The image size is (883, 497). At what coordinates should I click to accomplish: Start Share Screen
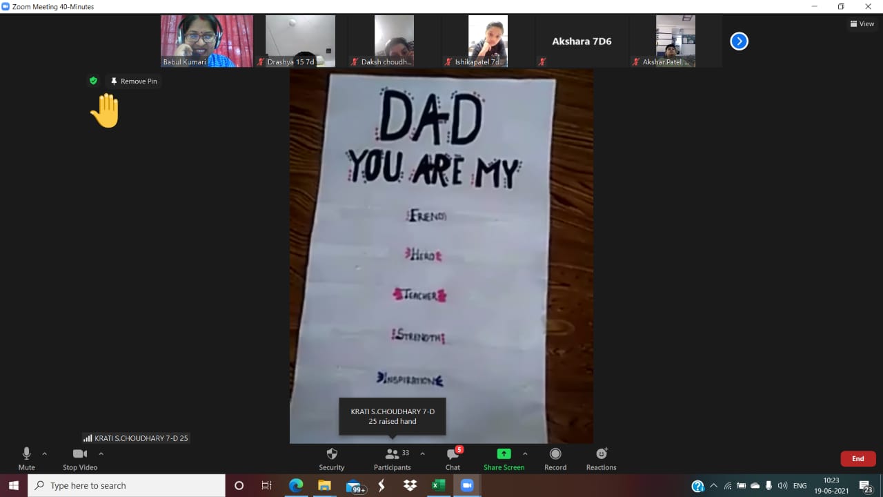coord(504,458)
